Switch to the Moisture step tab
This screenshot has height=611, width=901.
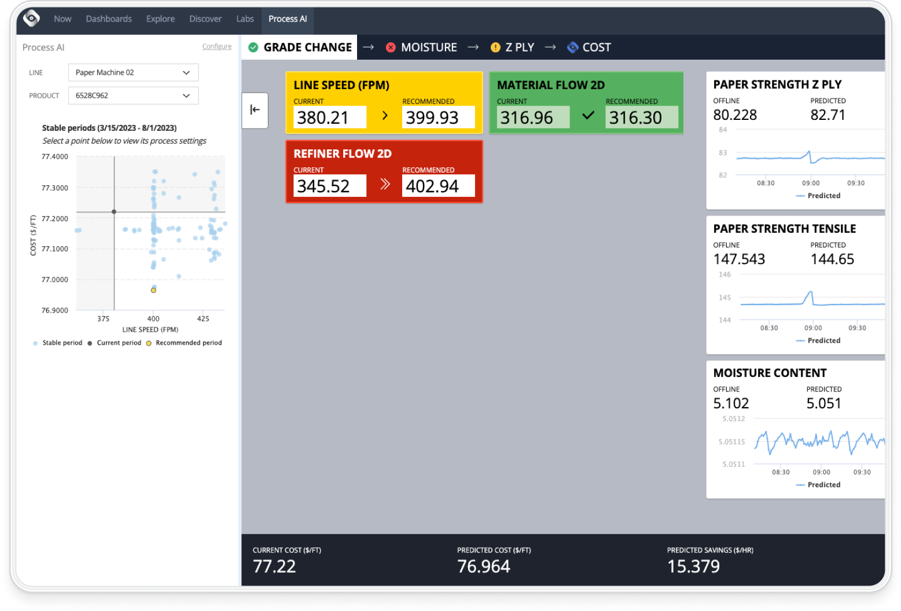click(x=428, y=47)
